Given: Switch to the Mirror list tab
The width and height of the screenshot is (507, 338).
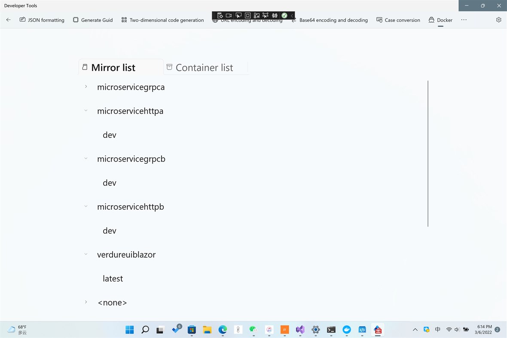Looking at the screenshot, I should click(x=121, y=67).
